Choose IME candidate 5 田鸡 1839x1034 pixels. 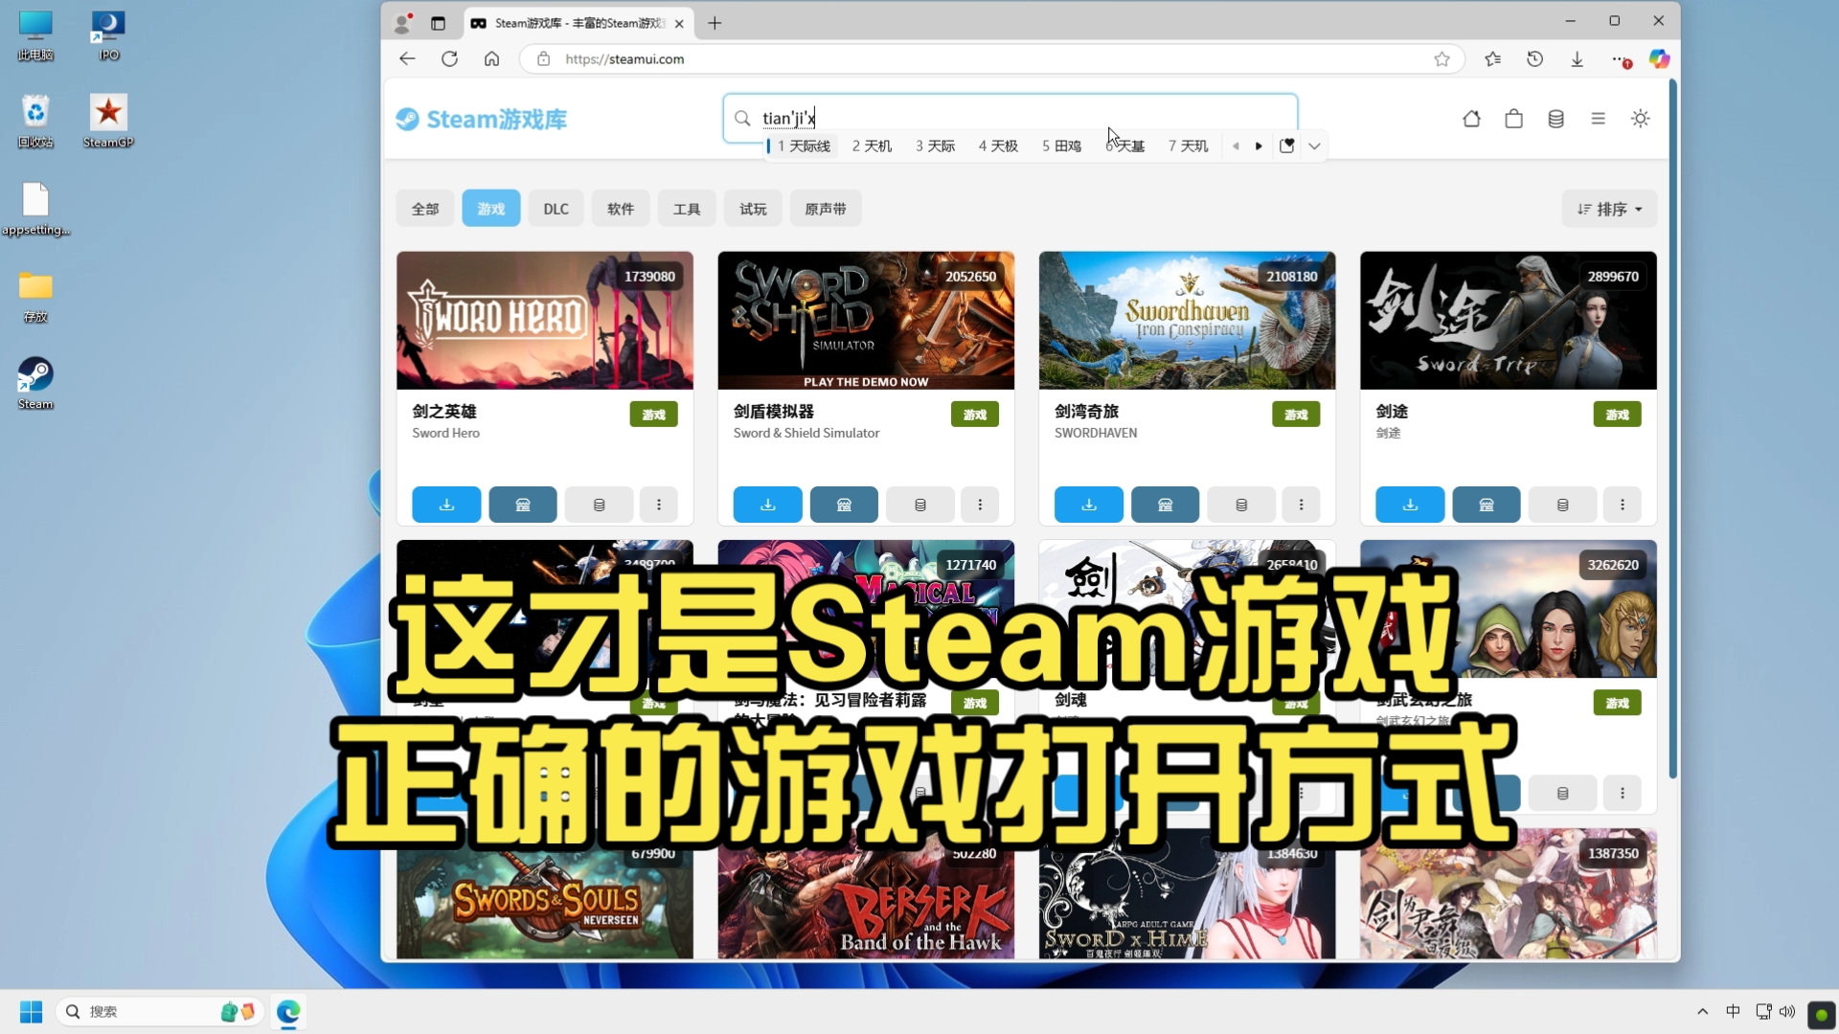pyautogui.click(x=1061, y=146)
